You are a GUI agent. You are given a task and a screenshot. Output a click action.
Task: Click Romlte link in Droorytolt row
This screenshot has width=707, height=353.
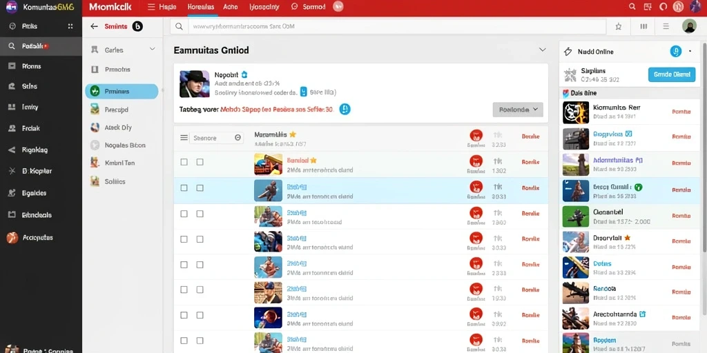[x=681, y=241]
